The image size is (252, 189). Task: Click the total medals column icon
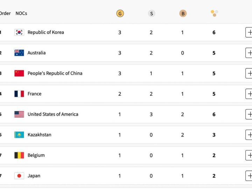tap(214, 13)
